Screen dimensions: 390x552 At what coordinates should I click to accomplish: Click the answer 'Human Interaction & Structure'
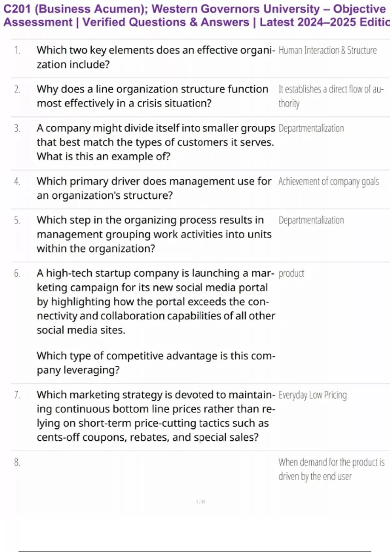(x=327, y=50)
